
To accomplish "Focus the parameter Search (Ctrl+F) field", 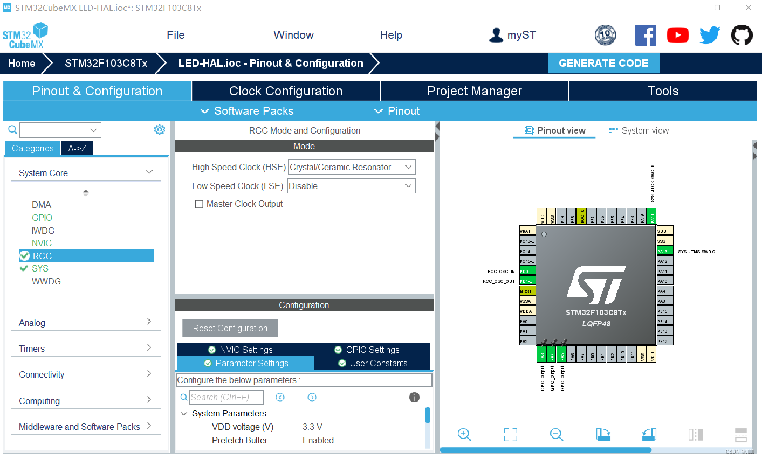I will (226, 397).
